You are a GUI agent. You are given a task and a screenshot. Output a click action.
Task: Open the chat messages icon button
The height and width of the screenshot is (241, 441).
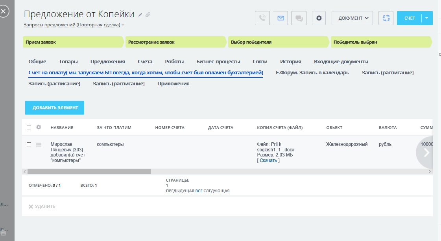(299, 18)
